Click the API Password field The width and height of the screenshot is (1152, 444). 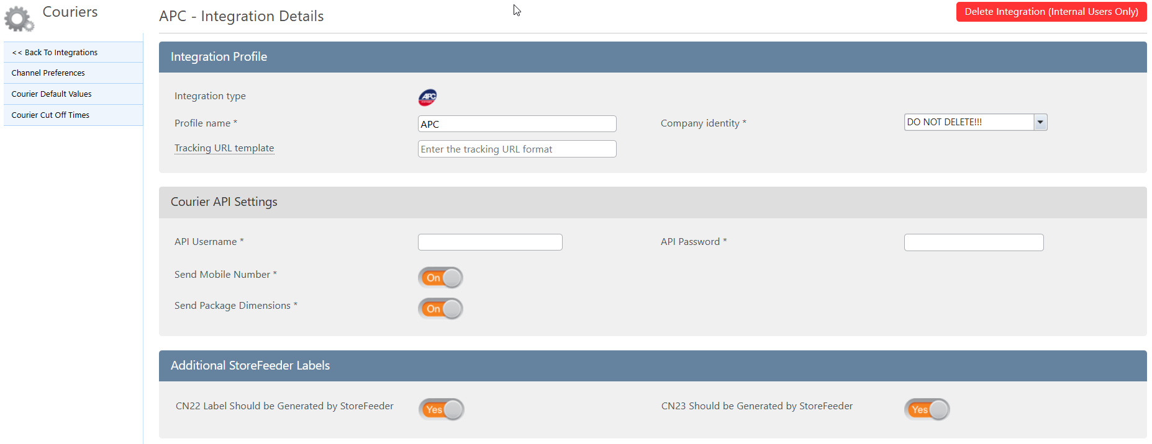tap(974, 242)
